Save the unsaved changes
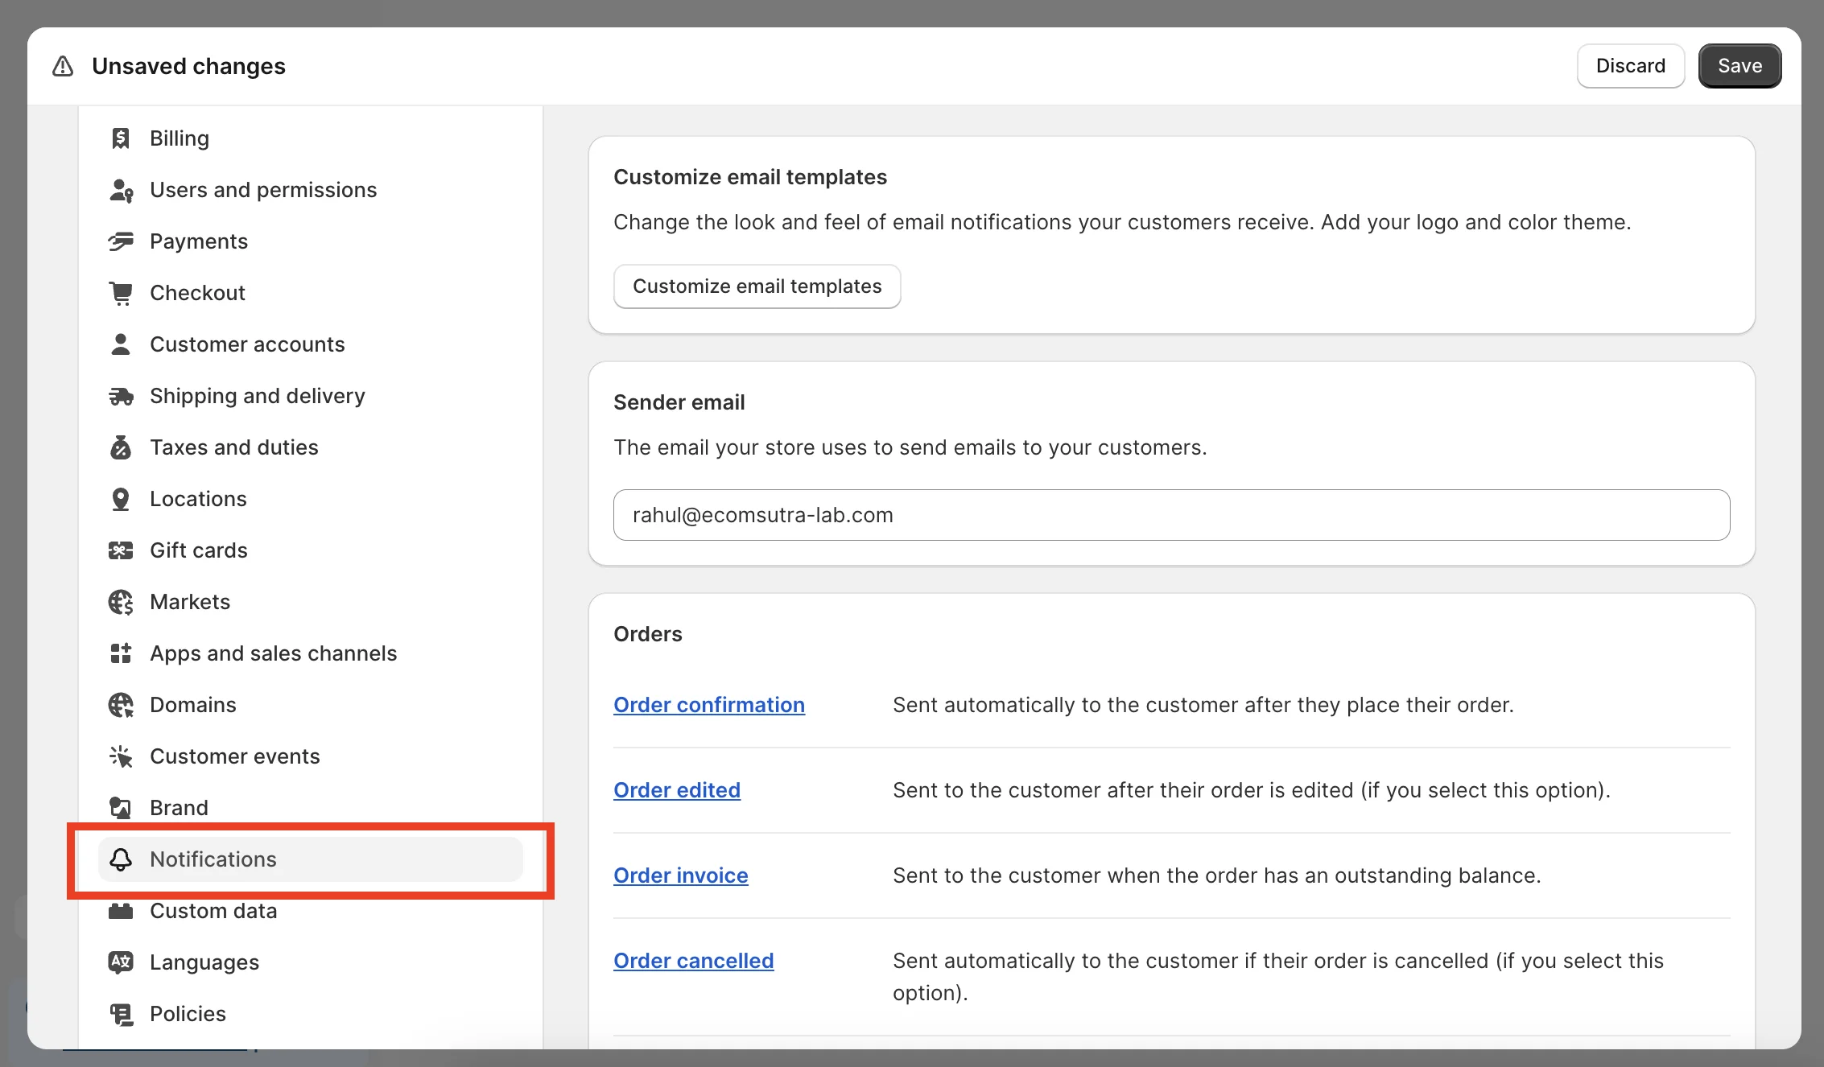 1739,66
